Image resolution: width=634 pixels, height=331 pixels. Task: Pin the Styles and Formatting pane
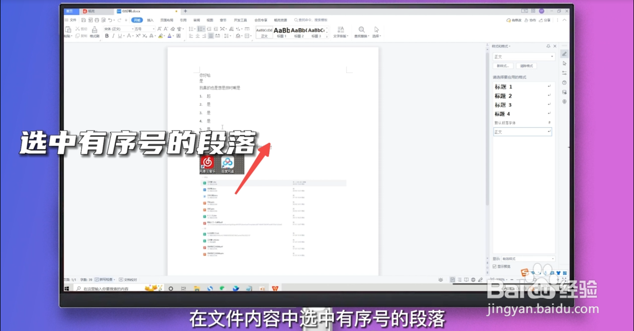coord(548,46)
